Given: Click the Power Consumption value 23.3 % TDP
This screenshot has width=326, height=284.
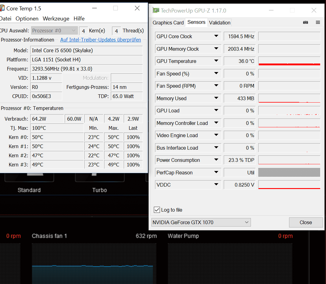Looking at the screenshot, I should point(240,160).
